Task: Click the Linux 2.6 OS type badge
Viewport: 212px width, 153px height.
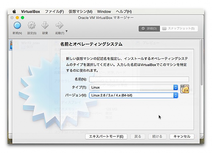Action: pyautogui.click(x=185, y=89)
